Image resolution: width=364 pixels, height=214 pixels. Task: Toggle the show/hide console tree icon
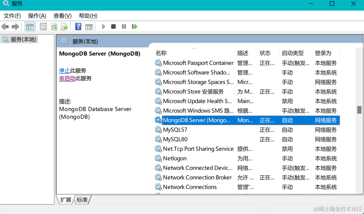point(30,27)
